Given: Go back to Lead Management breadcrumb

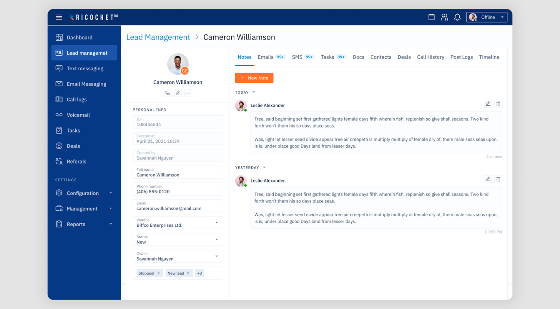Looking at the screenshot, I should 158,37.
